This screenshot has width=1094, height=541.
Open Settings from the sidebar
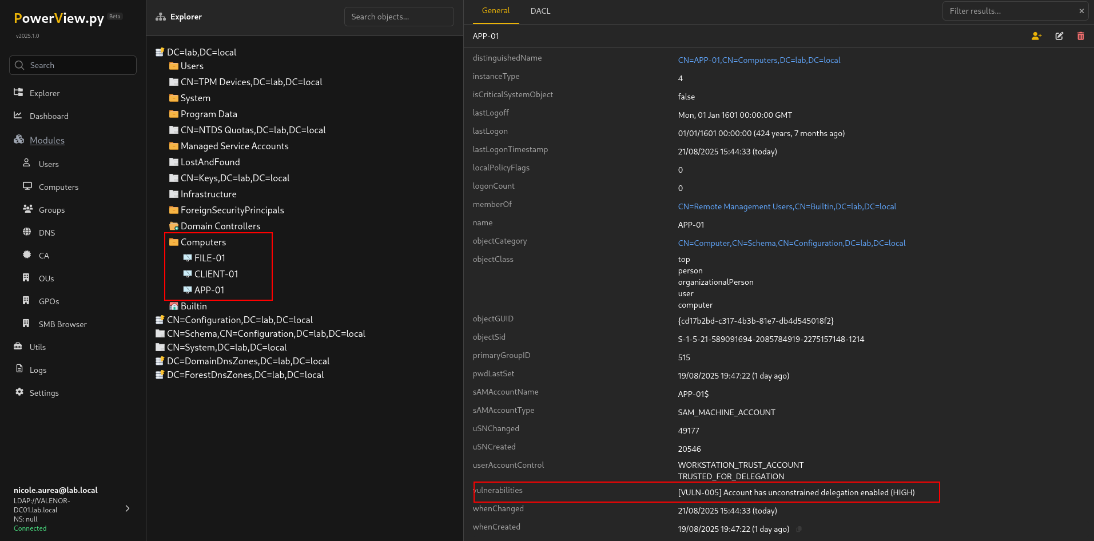click(44, 393)
